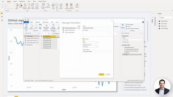The width and height of the screenshot is (173, 97).
Task: Click the OK button in Manage Parameters
Action: [x=101, y=74]
